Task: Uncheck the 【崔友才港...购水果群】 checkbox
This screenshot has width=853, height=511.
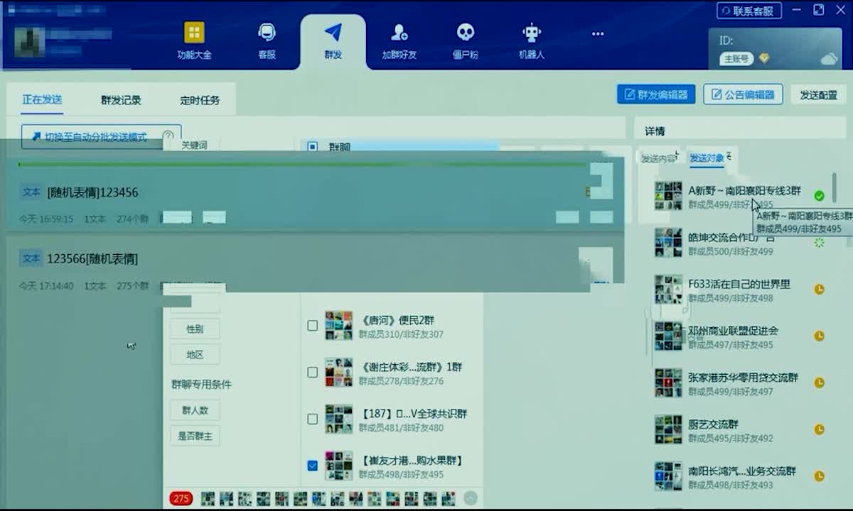Action: [312, 465]
